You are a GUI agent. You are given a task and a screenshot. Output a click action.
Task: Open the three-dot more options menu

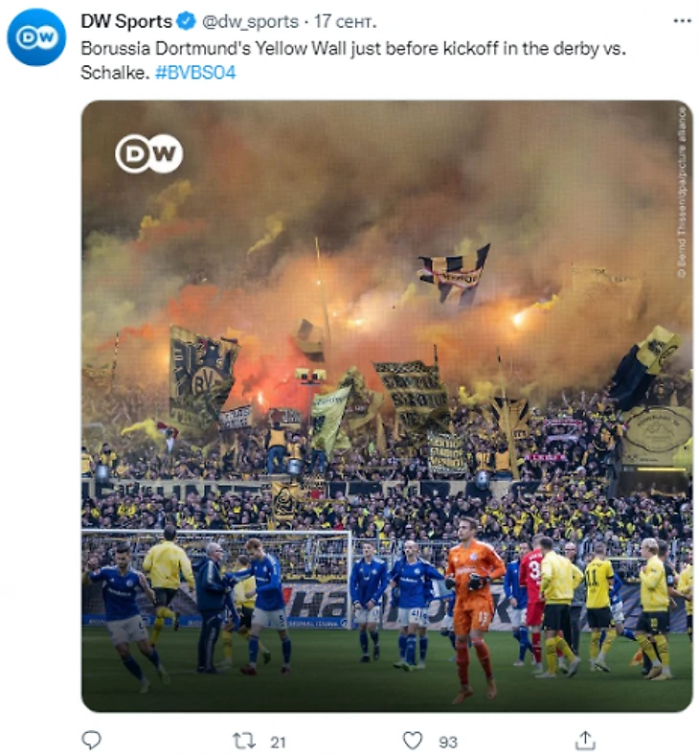point(682,21)
